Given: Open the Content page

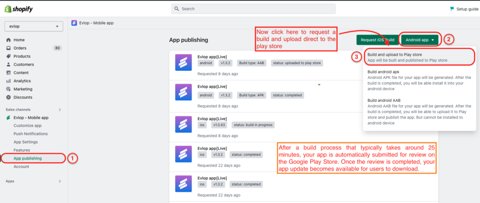Looking at the screenshot, I should pos(21,72).
